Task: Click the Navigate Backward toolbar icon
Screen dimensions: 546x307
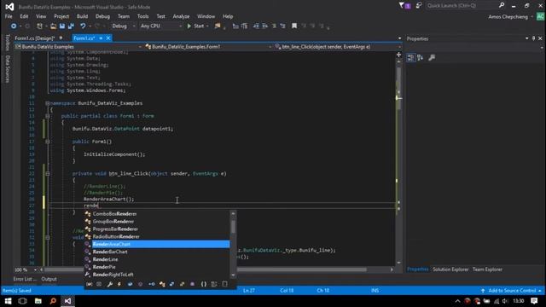Action: [14, 26]
